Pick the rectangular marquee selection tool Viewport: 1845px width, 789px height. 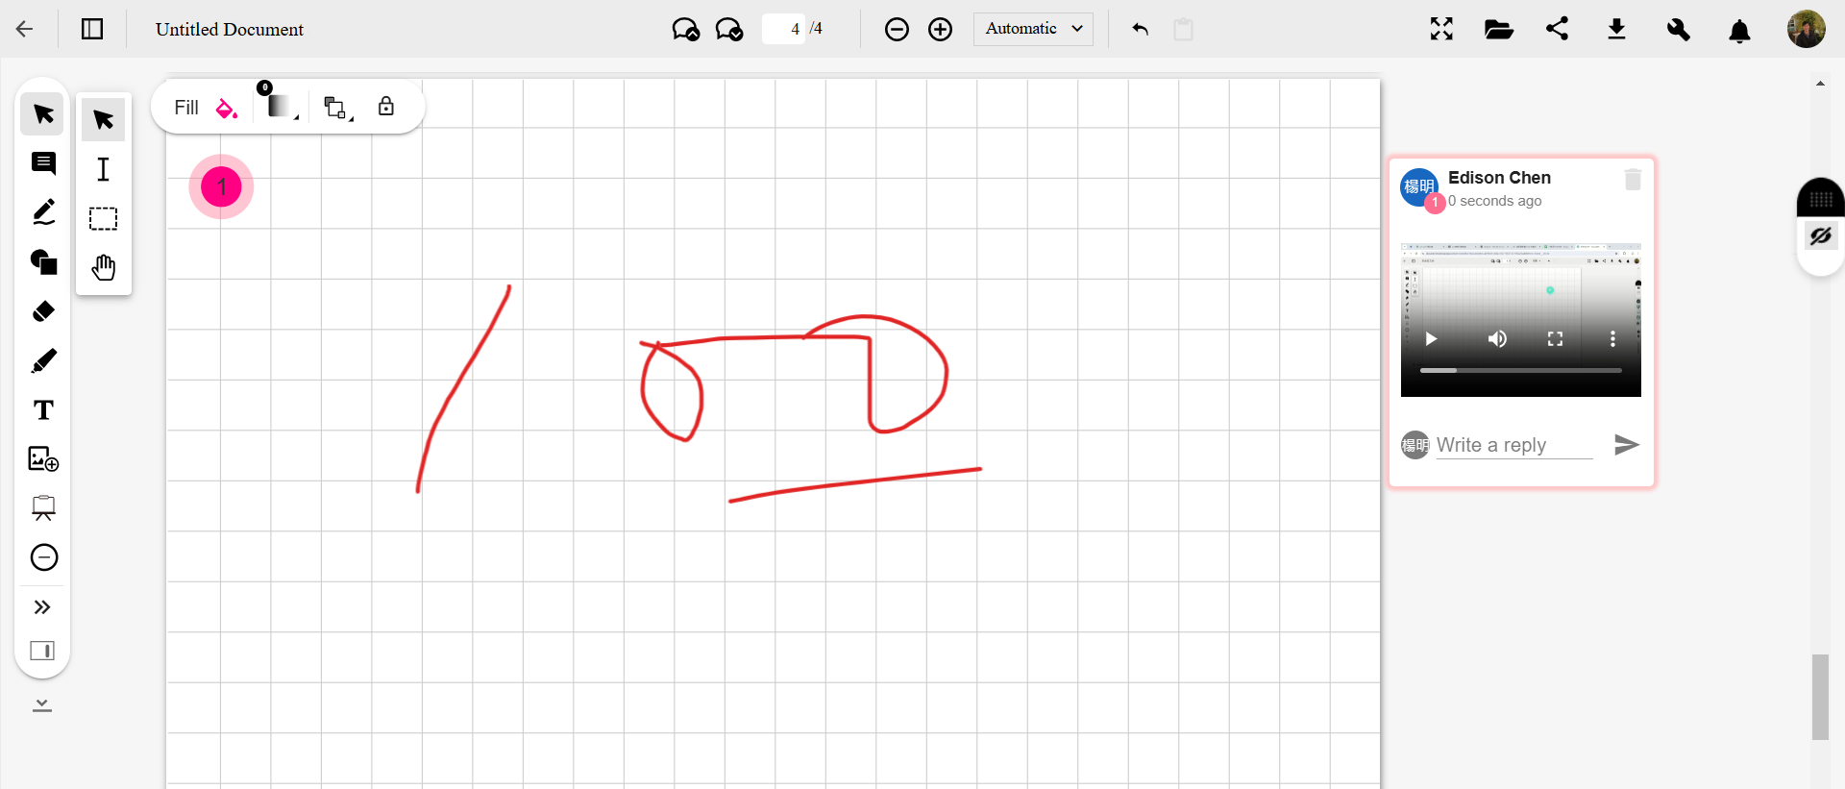[103, 219]
